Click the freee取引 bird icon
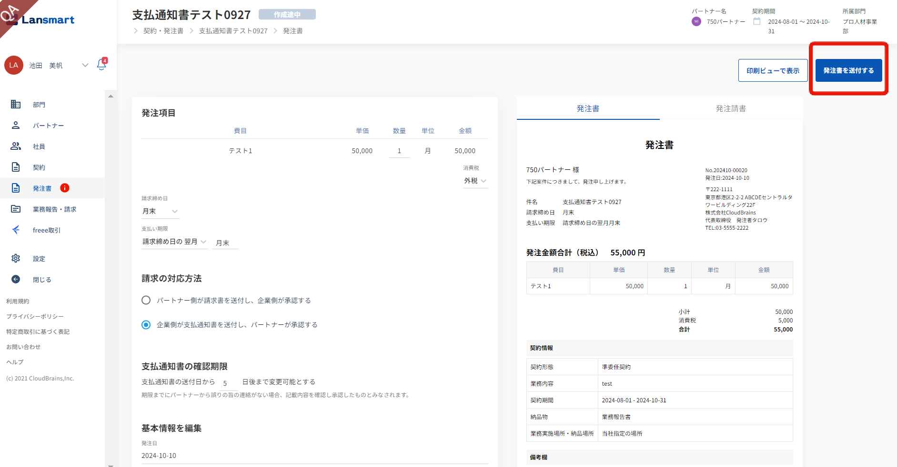The height and width of the screenshot is (467, 897). tap(16, 230)
